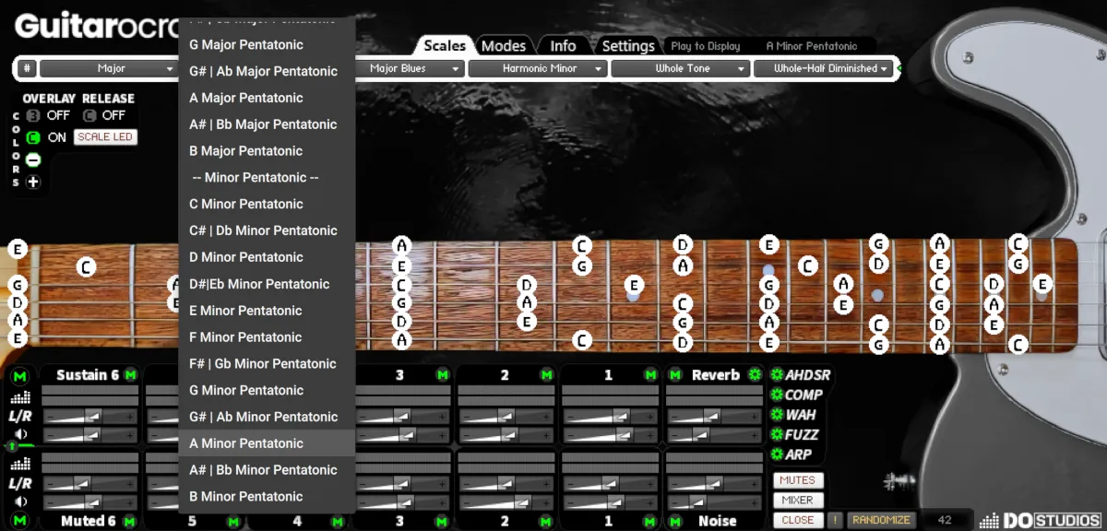Open FUZZ effect settings gear
The image size is (1107, 531).
777,434
